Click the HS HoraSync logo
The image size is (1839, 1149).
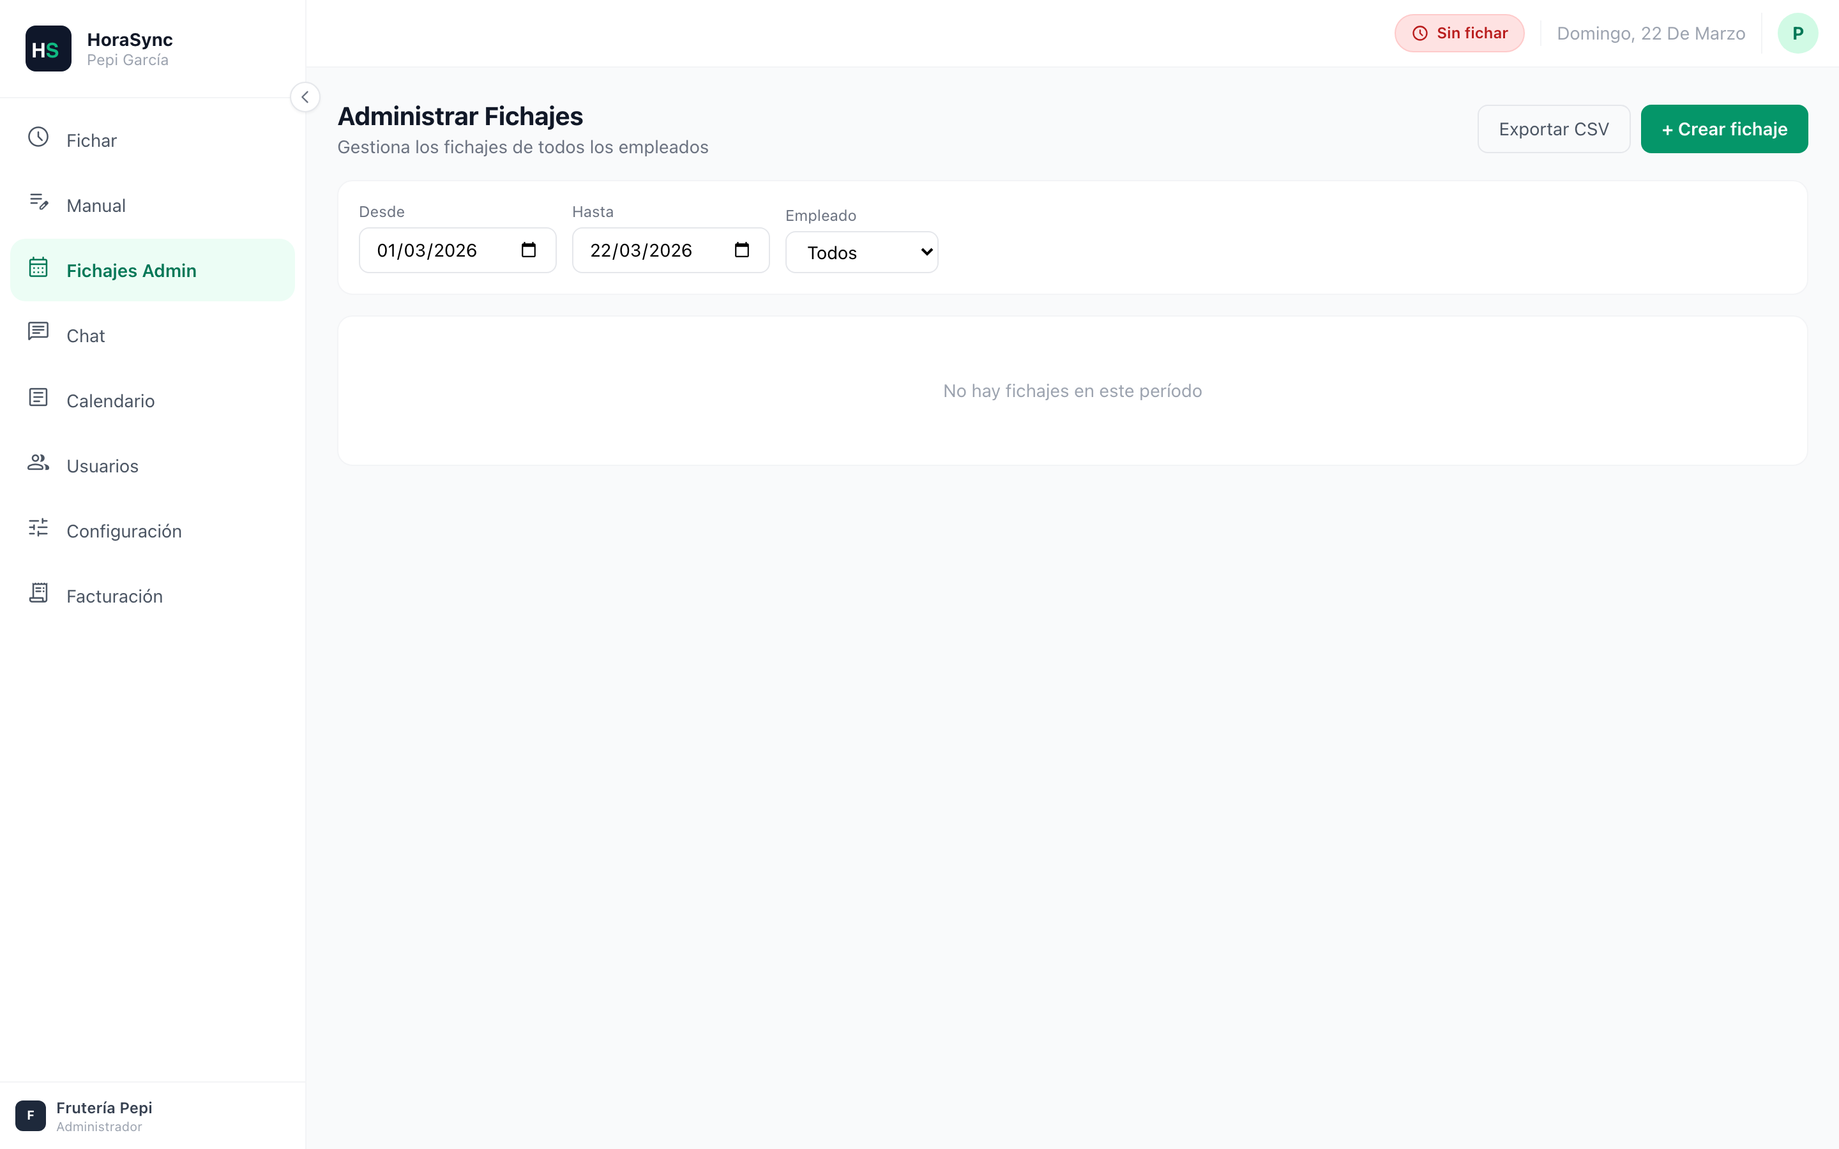(48, 49)
